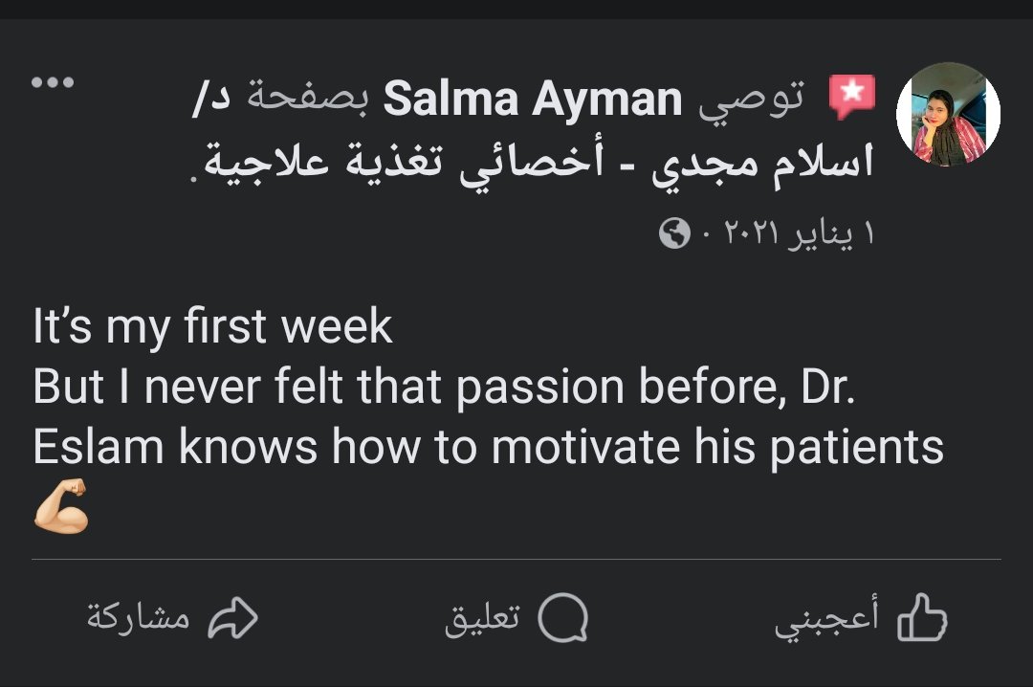Click the comment speech bubble icon
The image size is (1033, 687).
pos(562,619)
